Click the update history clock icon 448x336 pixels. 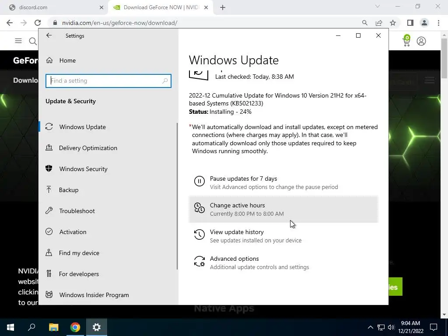point(199,234)
